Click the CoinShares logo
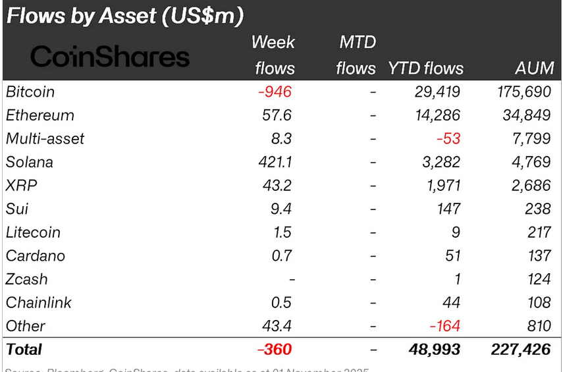This screenshot has height=372, width=563. pos(109,57)
